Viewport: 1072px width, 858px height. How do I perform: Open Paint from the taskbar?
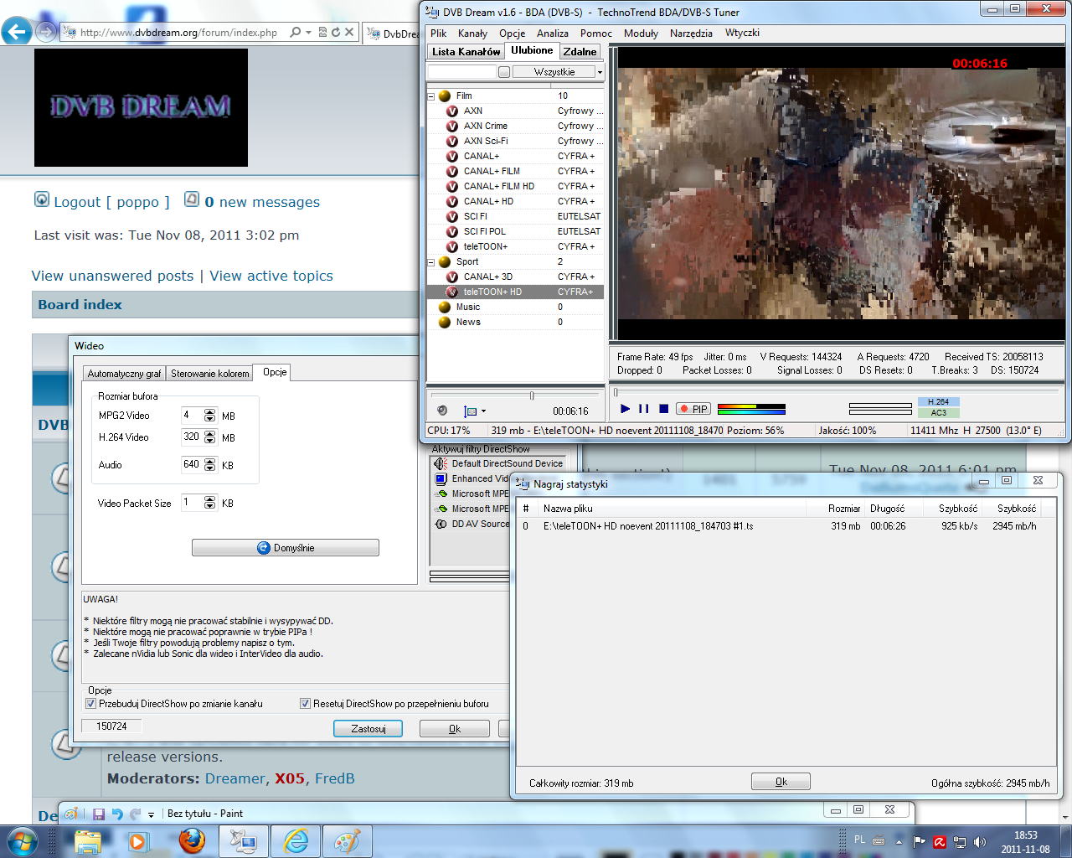click(x=348, y=840)
